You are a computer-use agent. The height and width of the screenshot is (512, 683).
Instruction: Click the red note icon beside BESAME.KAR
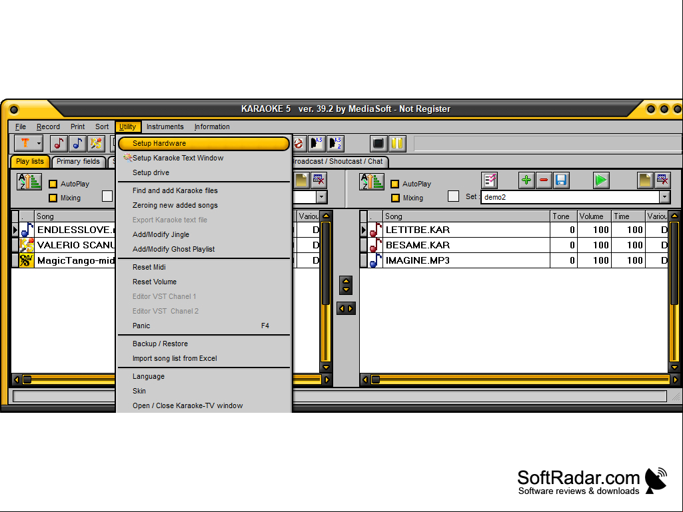[x=375, y=244]
